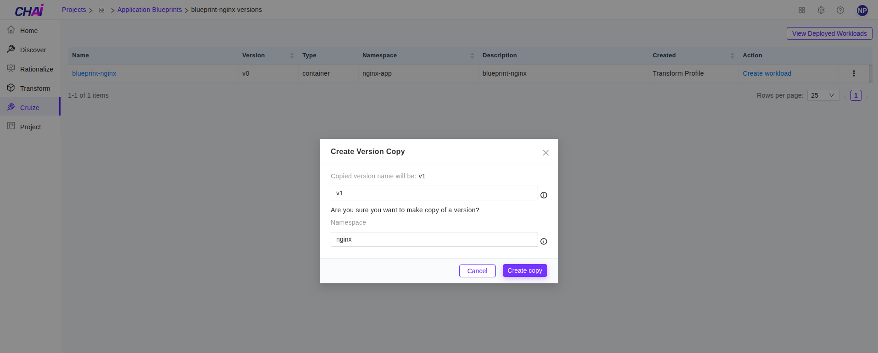Open the apps grid icon in header
The height and width of the screenshot is (353, 878).
[x=801, y=10]
